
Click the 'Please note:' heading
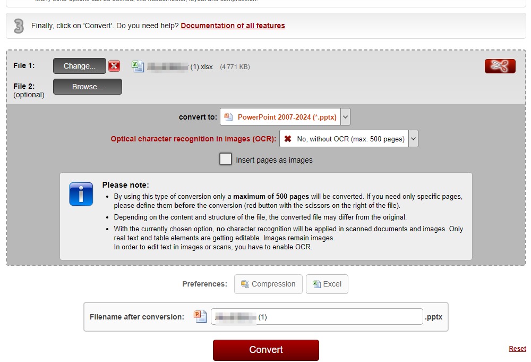click(x=126, y=185)
